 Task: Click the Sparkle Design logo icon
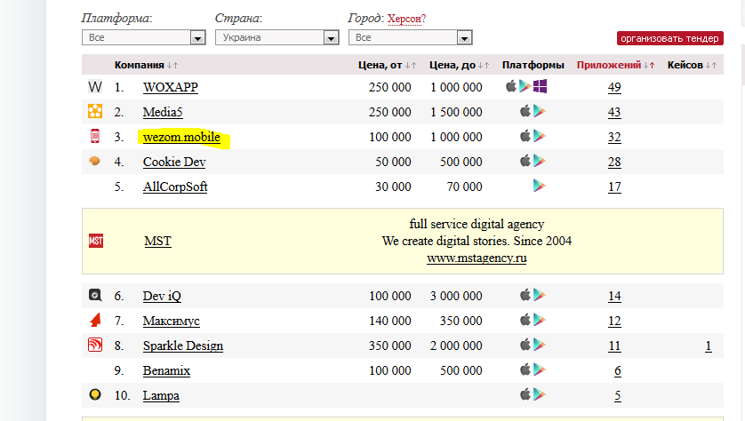(x=95, y=346)
